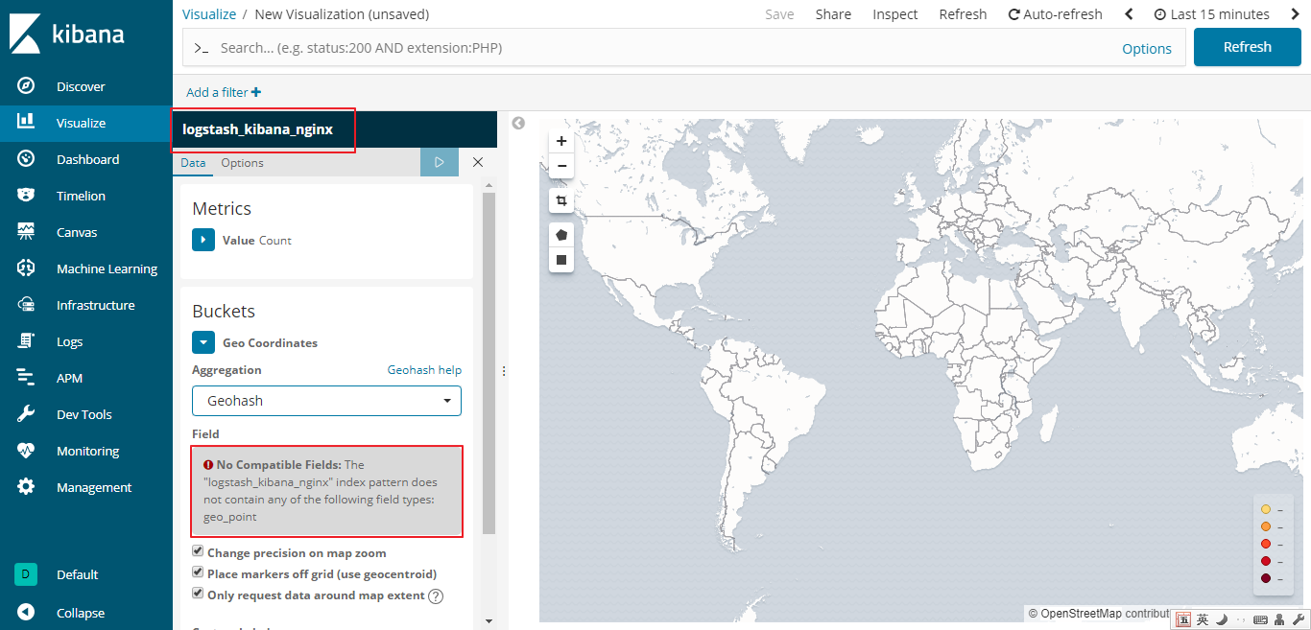Open query bar Options link
The height and width of the screenshot is (630, 1311).
[x=1147, y=49]
